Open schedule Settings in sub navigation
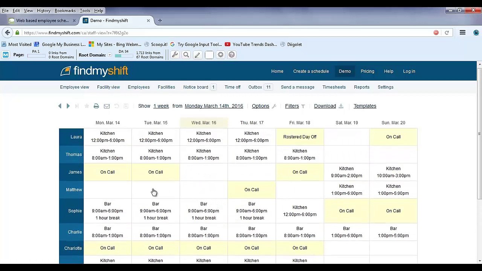Screen dimensions: 482x271 pyautogui.click(x=386, y=87)
